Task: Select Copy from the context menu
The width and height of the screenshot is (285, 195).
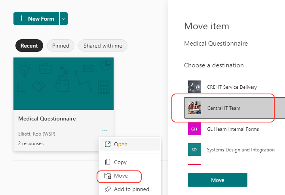Action: coord(120,162)
